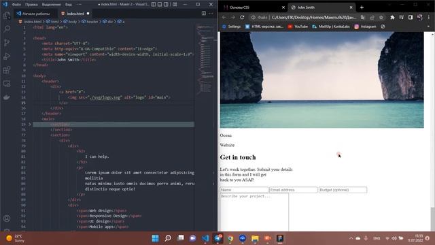
Task: Open Docker view in activity bar
Action: pos(7,97)
